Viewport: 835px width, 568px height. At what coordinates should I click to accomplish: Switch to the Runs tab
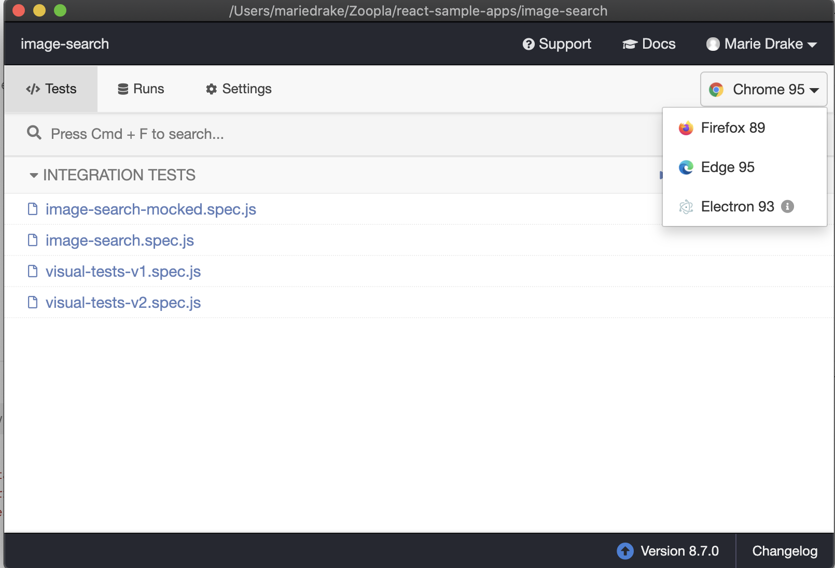141,89
